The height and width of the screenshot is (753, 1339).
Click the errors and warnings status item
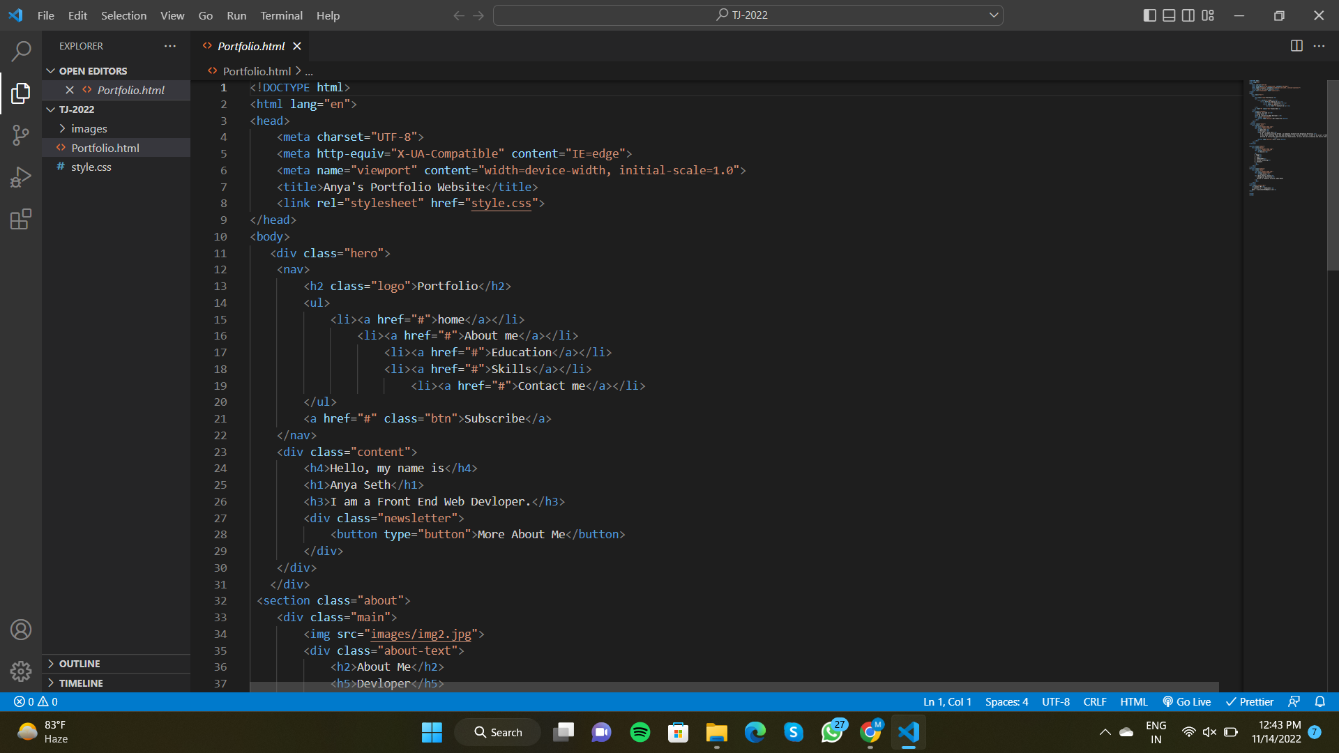tap(34, 701)
